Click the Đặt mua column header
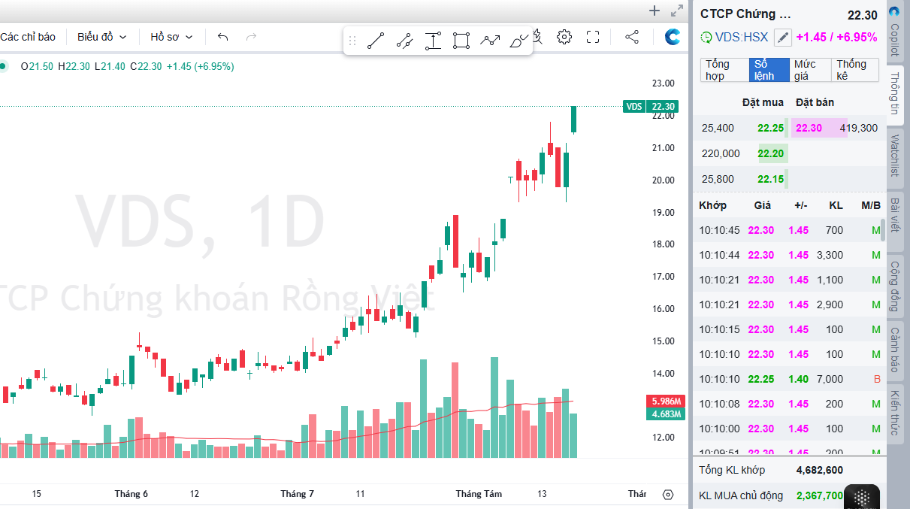This screenshot has width=910, height=509. point(763,102)
